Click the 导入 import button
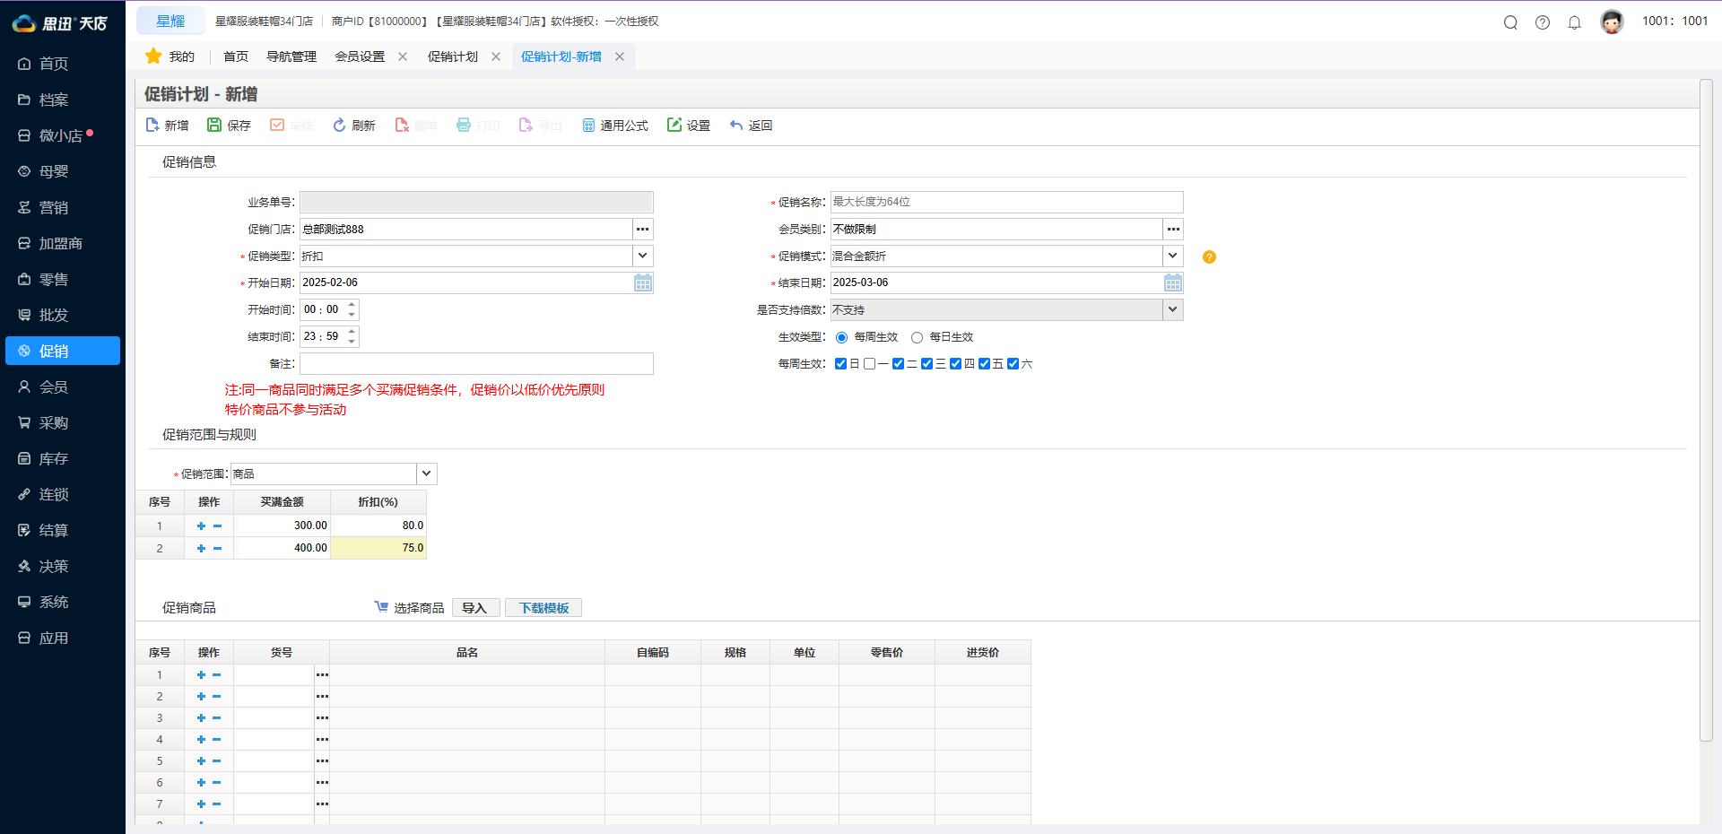The image size is (1722, 834). 474,608
